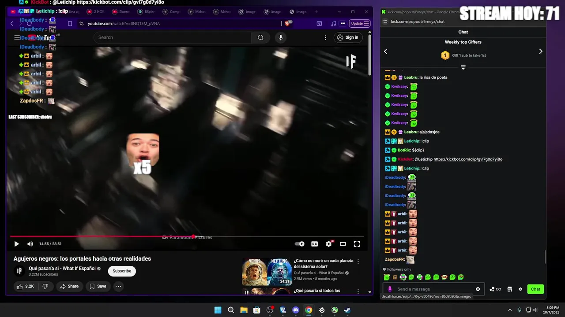Open YouTube hamburger guide menu

click(x=17, y=37)
